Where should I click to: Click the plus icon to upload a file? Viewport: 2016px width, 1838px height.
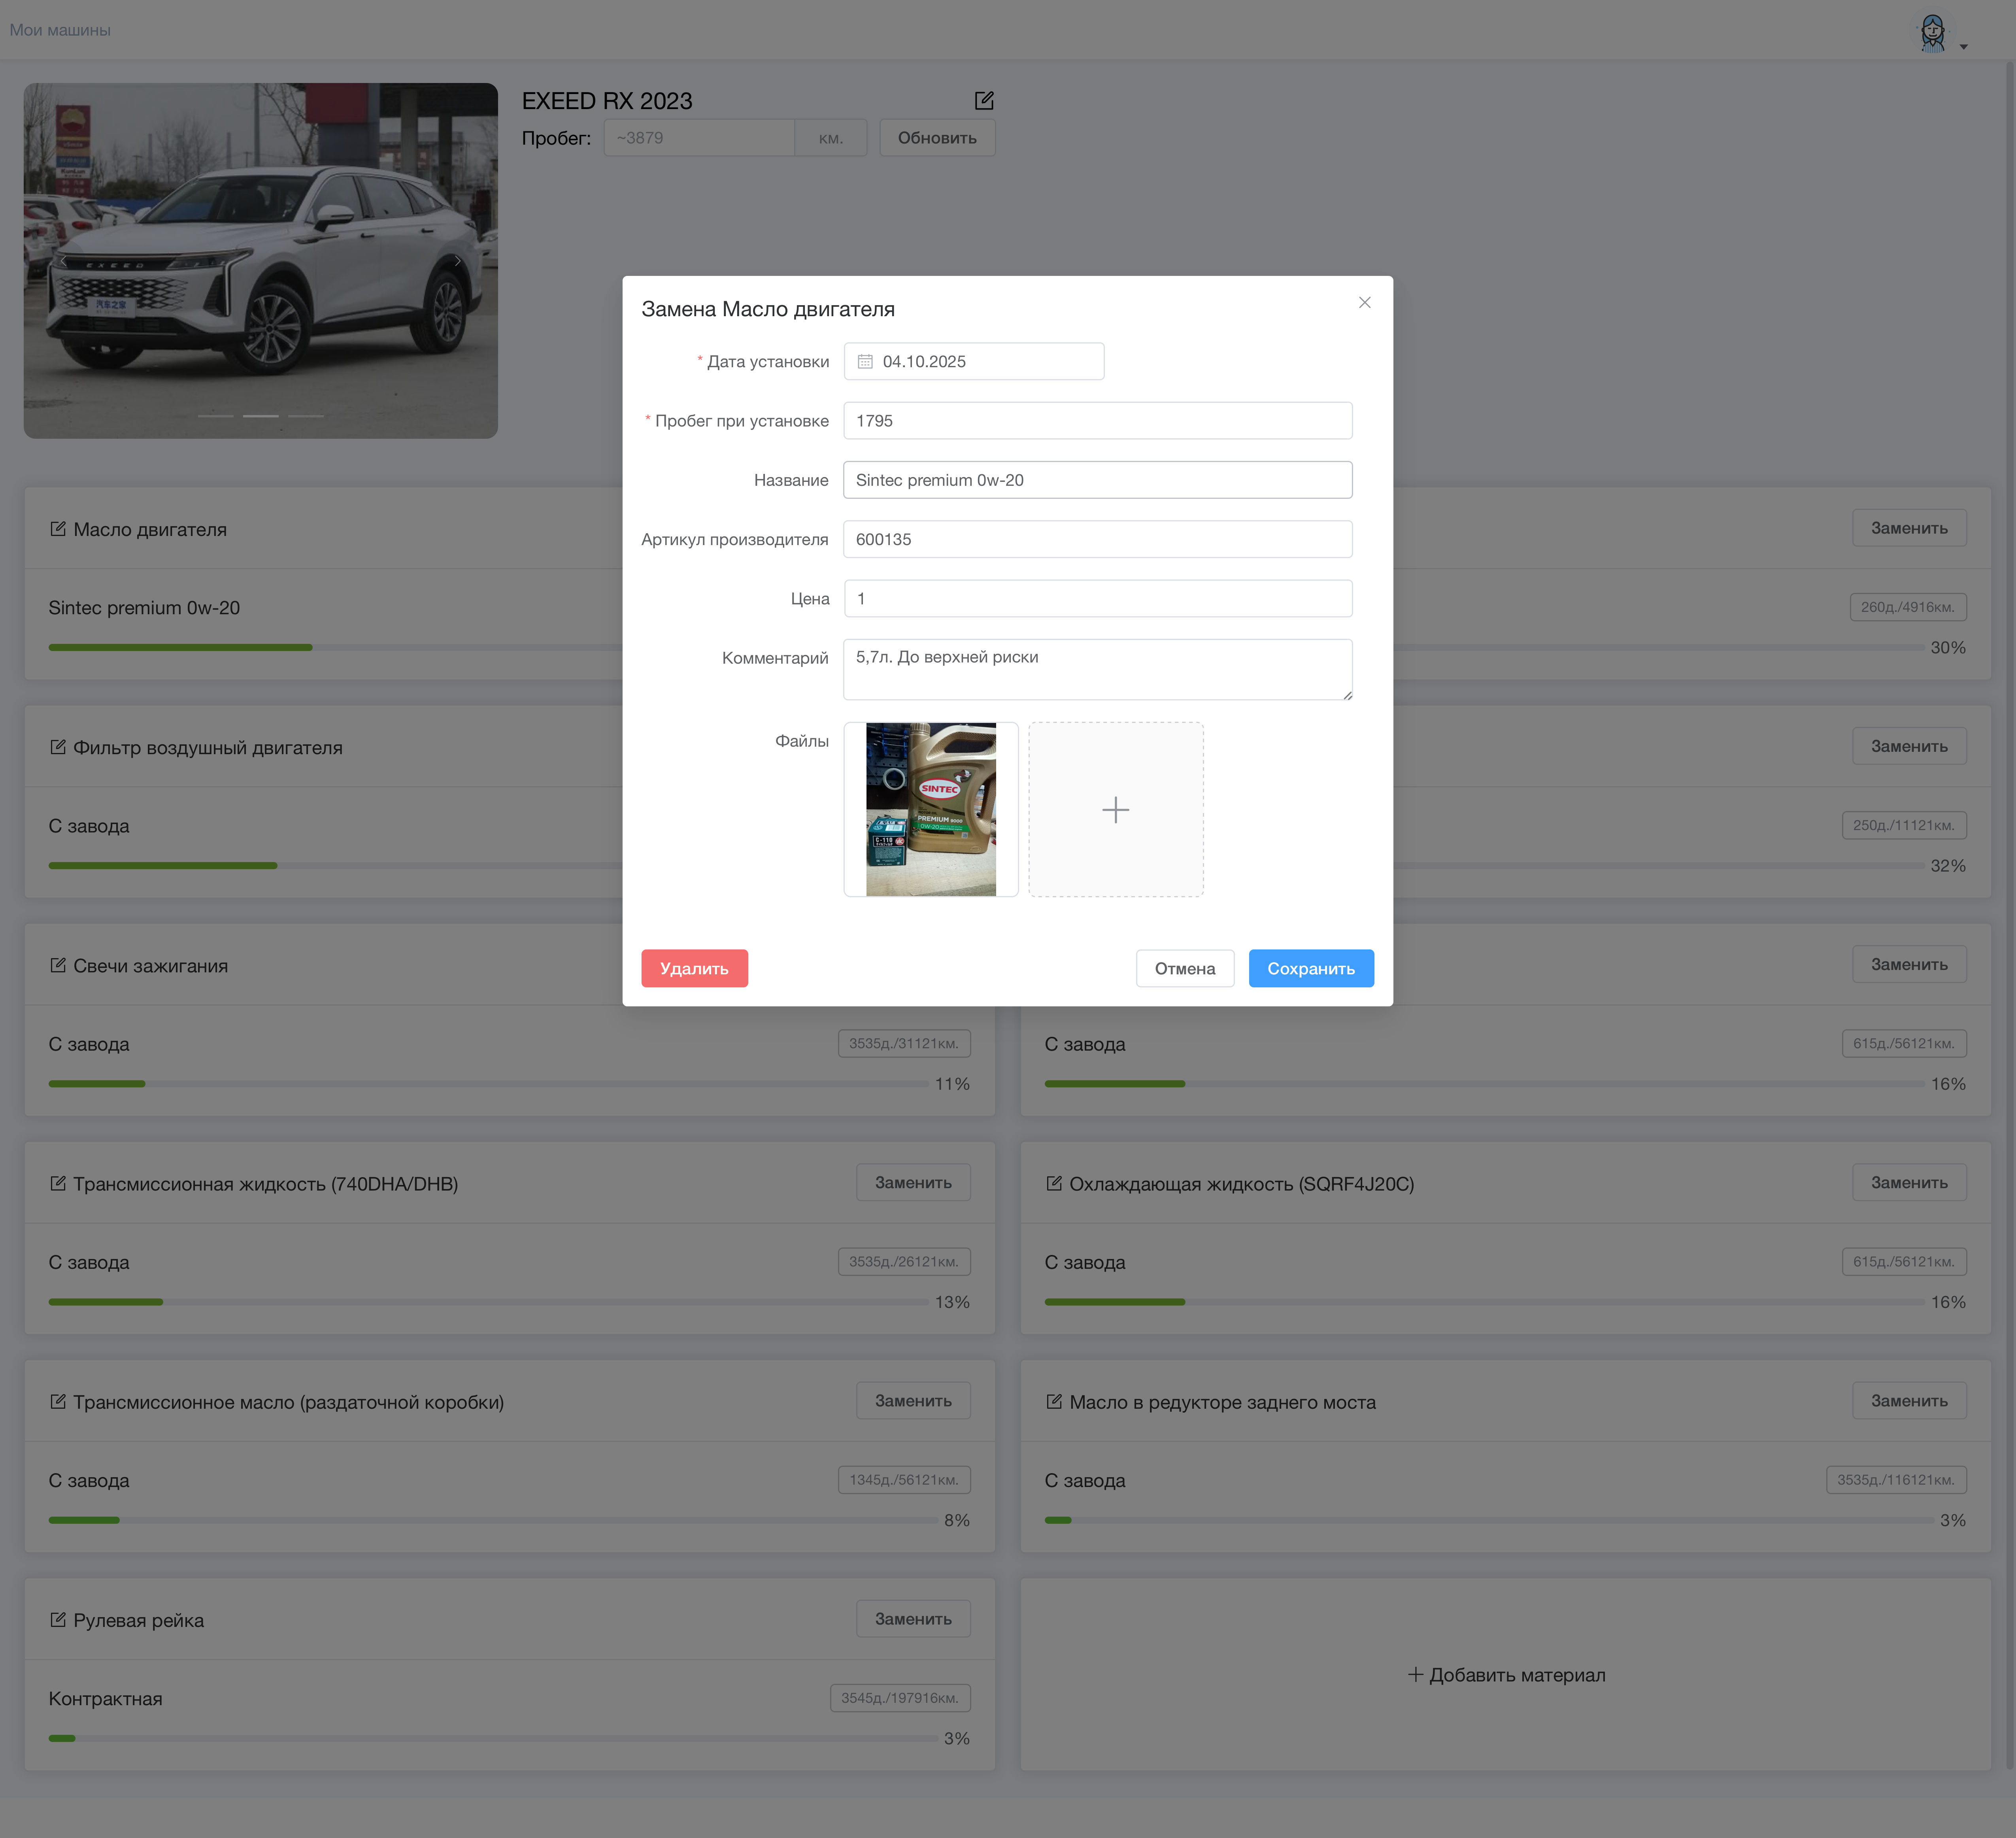[1115, 810]
